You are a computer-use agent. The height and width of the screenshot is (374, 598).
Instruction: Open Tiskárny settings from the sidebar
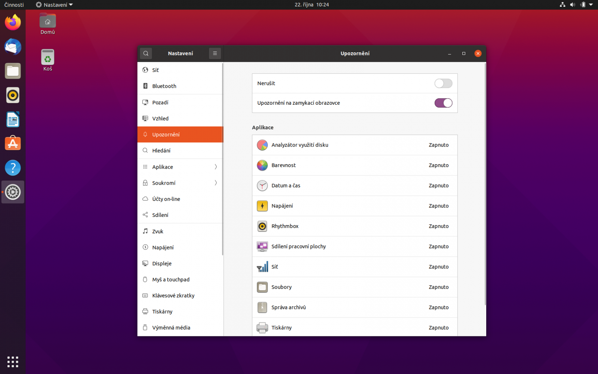[162, 311]
